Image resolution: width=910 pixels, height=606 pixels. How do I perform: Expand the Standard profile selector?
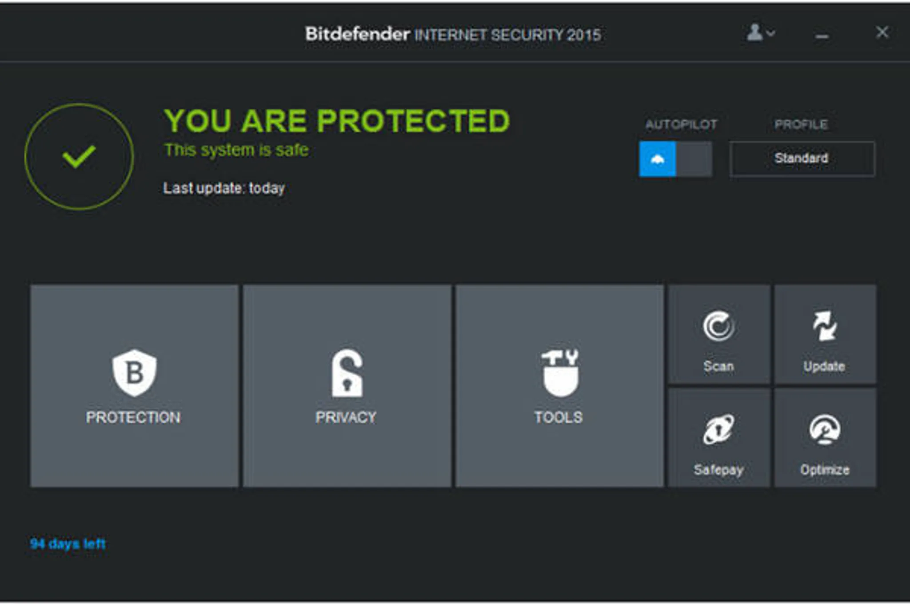pos(802,159)
